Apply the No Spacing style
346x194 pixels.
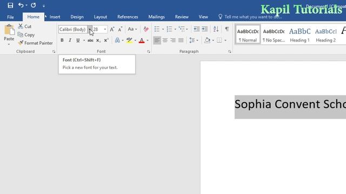click(274, 34)
